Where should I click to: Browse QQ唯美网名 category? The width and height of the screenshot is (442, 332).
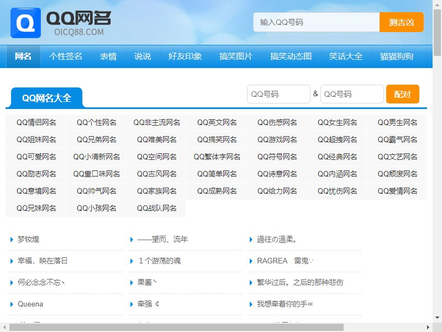pyautogui.click(x=156, y=140)
